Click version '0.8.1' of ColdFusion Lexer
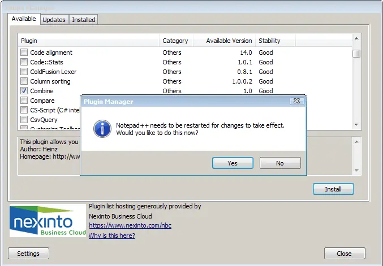 tap(245, 72)
